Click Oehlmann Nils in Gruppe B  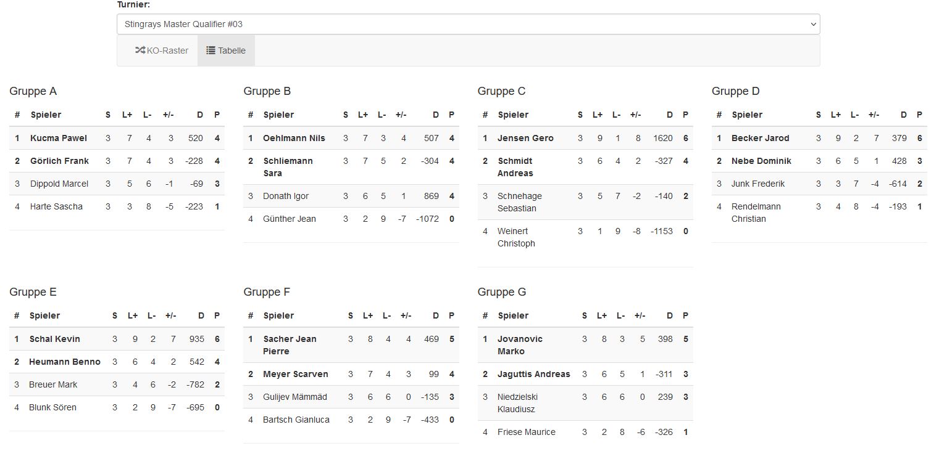294,138
